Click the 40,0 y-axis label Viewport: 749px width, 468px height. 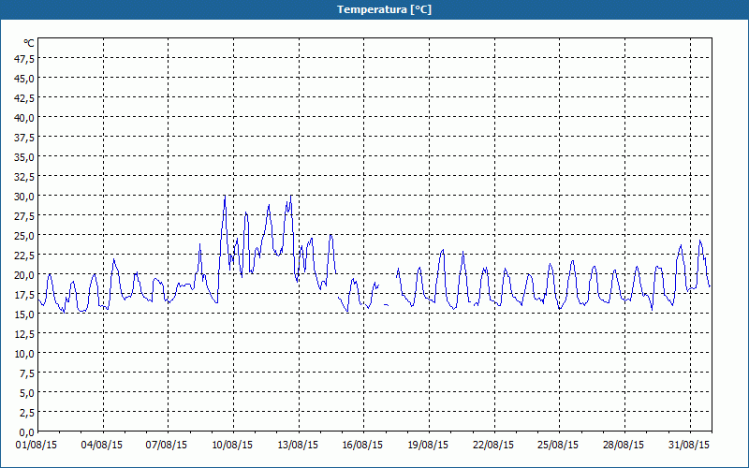click(x=25, y=118)
